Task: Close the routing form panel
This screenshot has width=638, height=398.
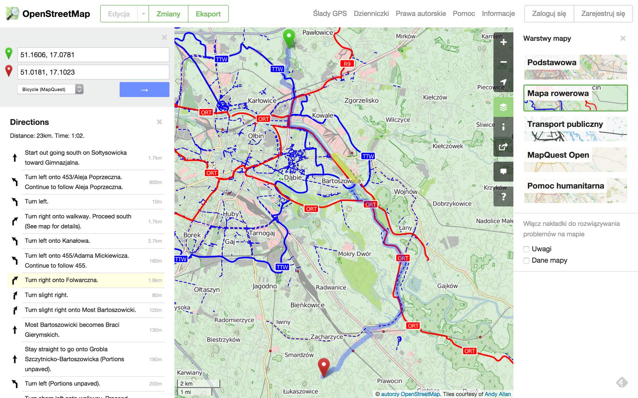Action: [164, 37]
